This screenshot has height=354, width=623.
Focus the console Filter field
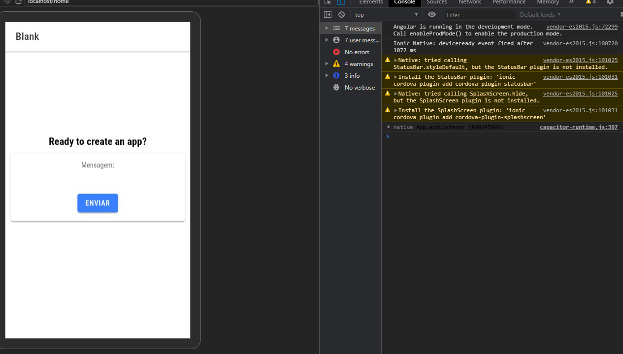(479, 15)
